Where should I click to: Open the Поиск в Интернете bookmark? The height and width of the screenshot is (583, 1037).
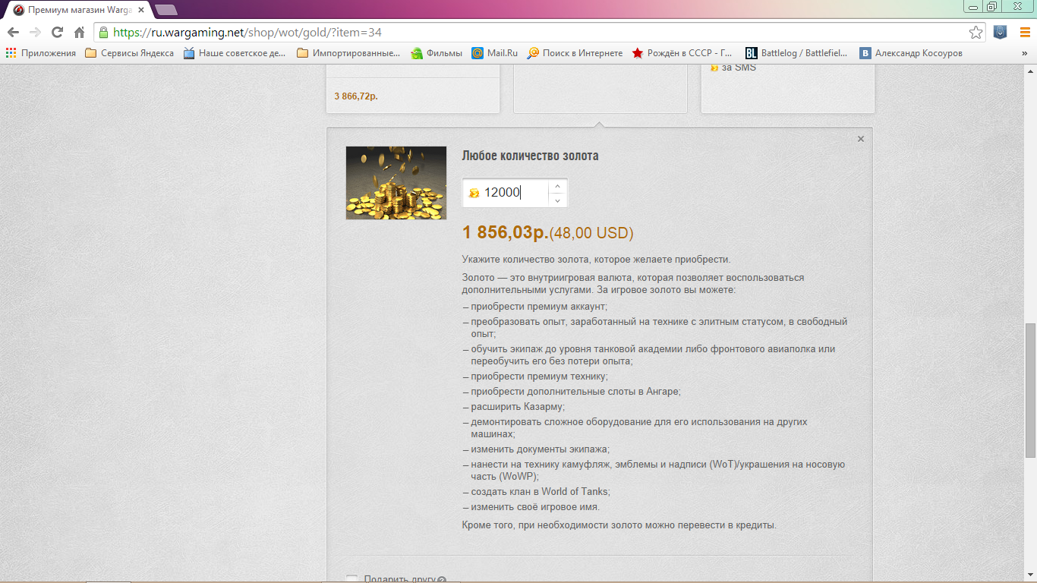[x=575, y=52]
